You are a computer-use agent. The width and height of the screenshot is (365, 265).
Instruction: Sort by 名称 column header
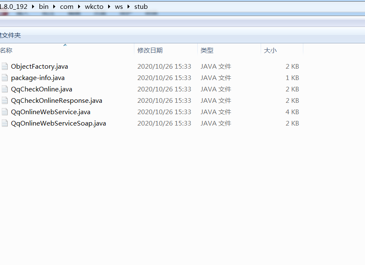point(67,50)
